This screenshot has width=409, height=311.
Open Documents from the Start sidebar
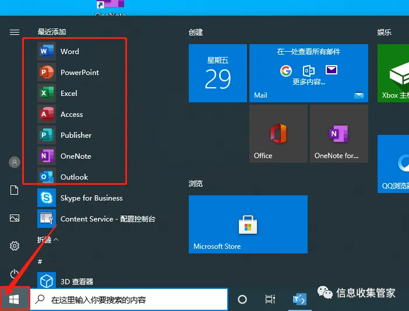point(15,190)
